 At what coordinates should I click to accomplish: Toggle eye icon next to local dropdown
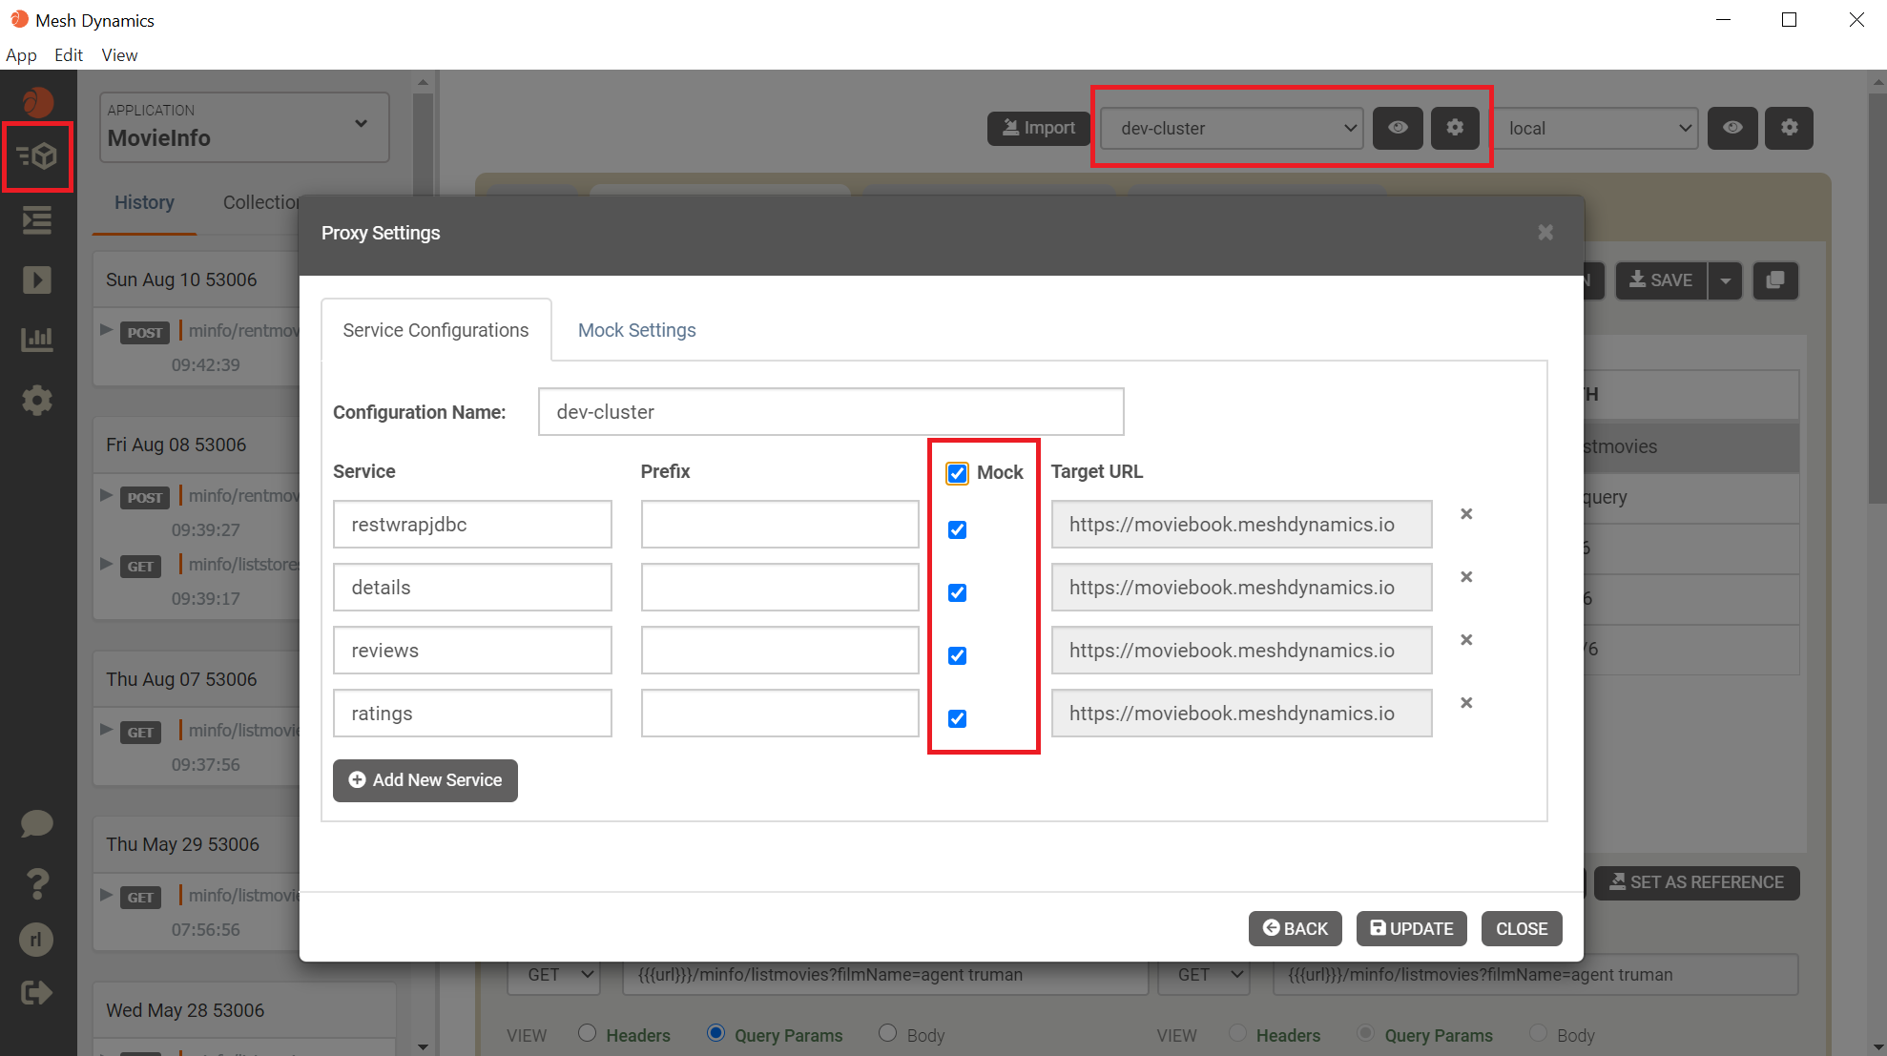pos(1732,128)
